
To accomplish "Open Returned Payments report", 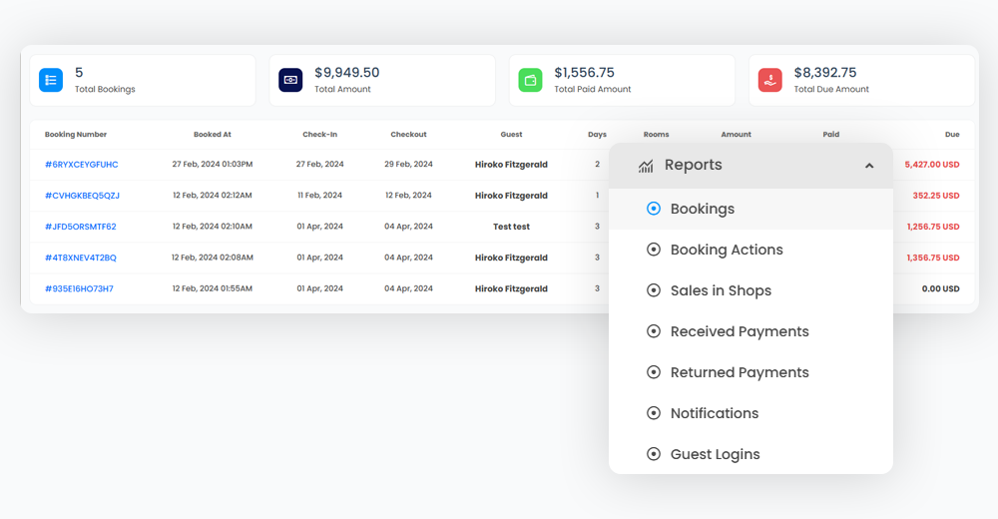I will [x=739, y=372].
